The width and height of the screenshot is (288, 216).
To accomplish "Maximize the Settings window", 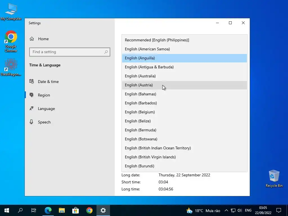I will (230, 23).
